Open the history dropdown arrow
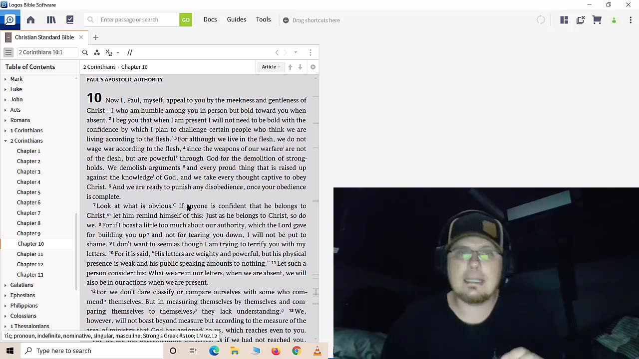 [x=296, y=52]
